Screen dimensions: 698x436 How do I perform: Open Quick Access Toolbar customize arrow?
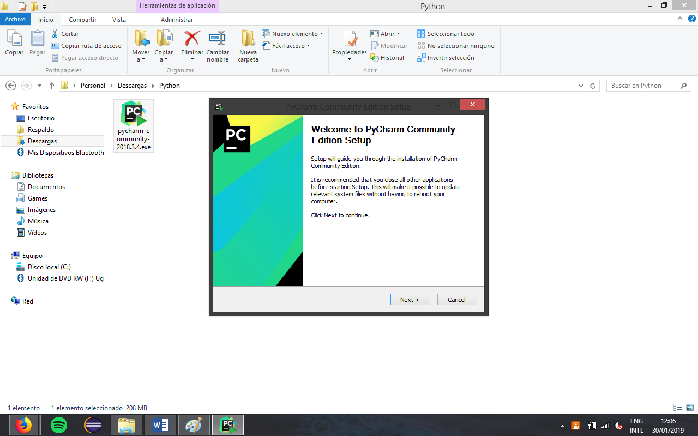click(x=44, y=7)
